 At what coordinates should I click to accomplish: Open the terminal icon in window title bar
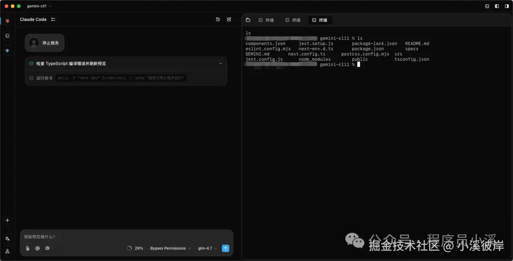487,6
